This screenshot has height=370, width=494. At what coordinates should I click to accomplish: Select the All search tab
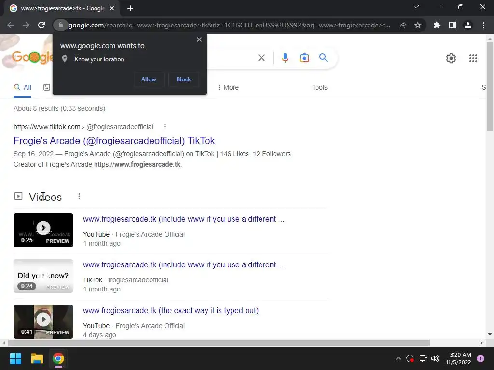pos(22,87)
